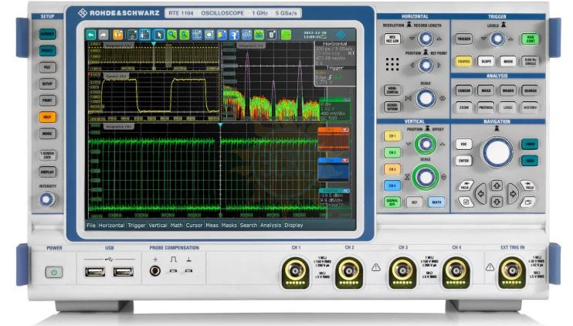Push the up arrow navigation key
The height and width of the screenshot is (326, 573).
tap(497, 185)
